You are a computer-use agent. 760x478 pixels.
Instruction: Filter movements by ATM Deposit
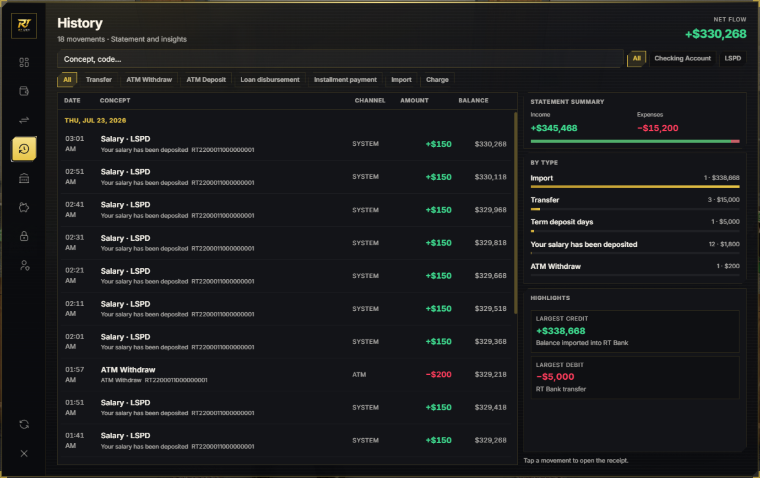[x=206, y=80]
